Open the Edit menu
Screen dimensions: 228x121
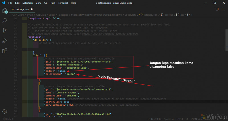point(17,3)
